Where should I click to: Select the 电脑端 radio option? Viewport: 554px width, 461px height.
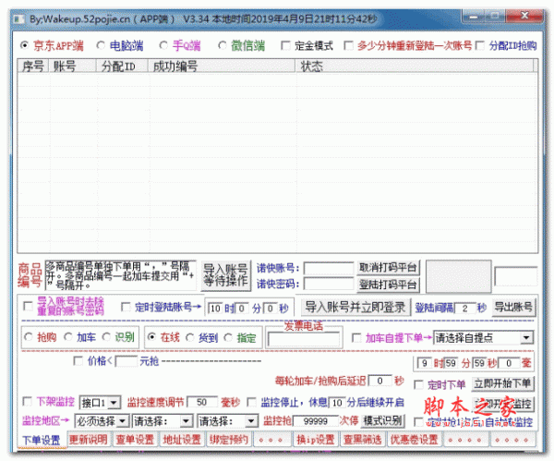coord(101,45)
